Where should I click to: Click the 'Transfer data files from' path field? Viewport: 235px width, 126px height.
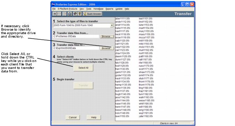(76, 37)
